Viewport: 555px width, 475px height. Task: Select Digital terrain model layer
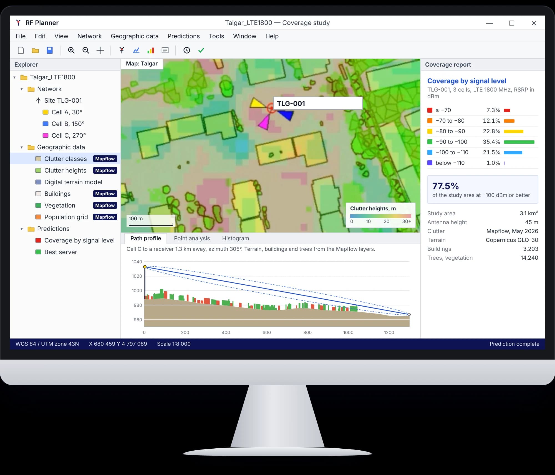[x=65, y=182]
